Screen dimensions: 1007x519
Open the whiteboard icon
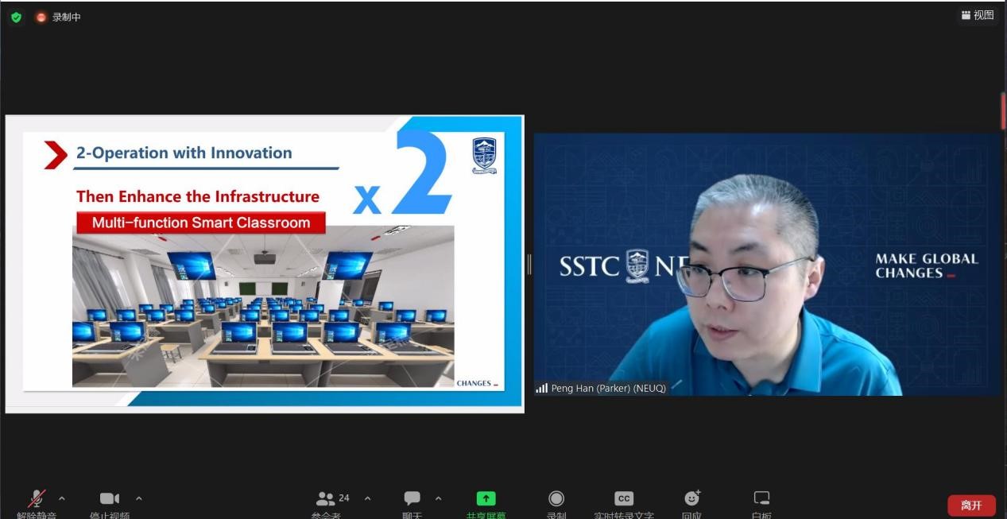tap(761, 498)
